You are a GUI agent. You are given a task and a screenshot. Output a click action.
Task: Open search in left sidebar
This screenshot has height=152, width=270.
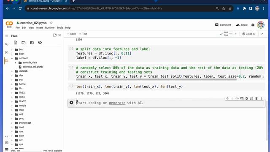(x=7, y=44)
